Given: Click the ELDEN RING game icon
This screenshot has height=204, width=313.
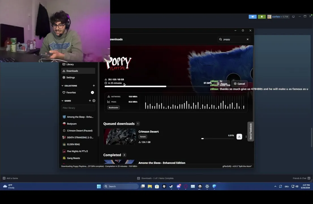Looking at the screenshot, I should coord(64,144).
